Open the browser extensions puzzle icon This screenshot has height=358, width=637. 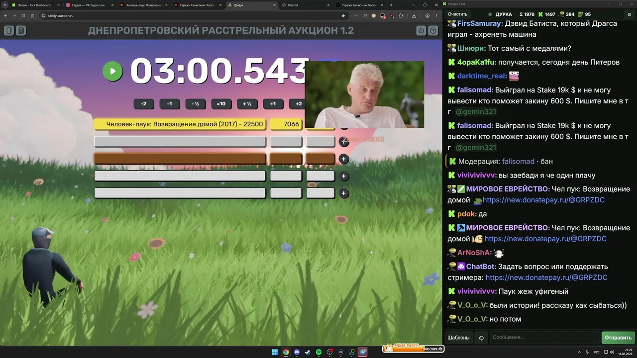[401, 15]
